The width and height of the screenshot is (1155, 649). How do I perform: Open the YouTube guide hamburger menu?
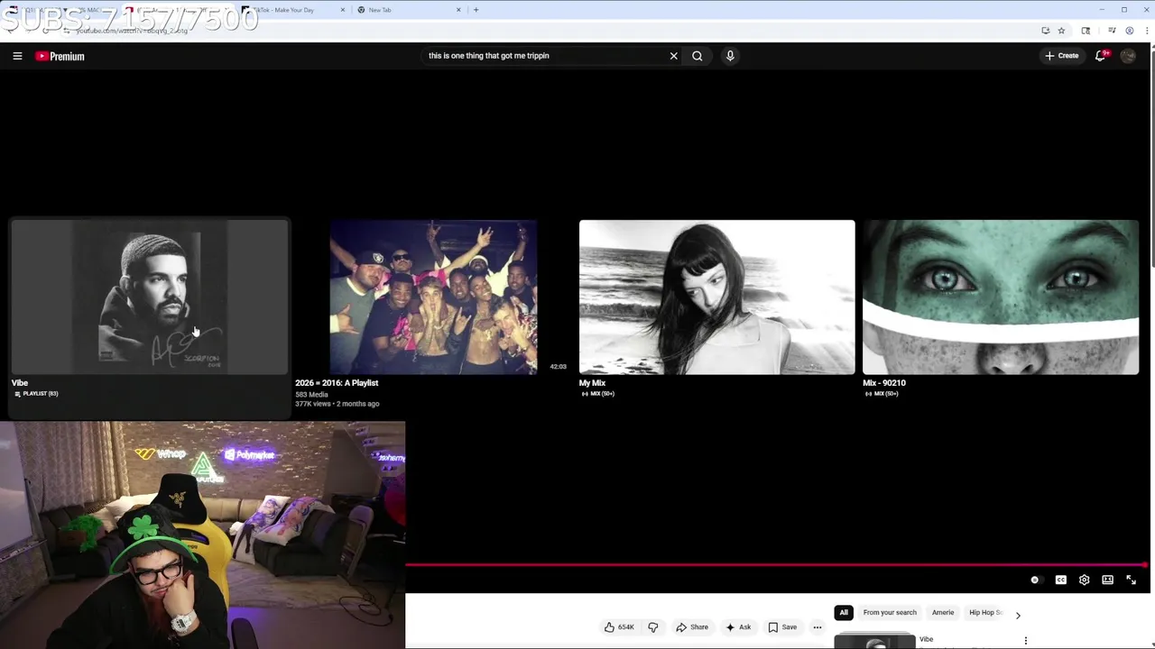coord(17,56)
